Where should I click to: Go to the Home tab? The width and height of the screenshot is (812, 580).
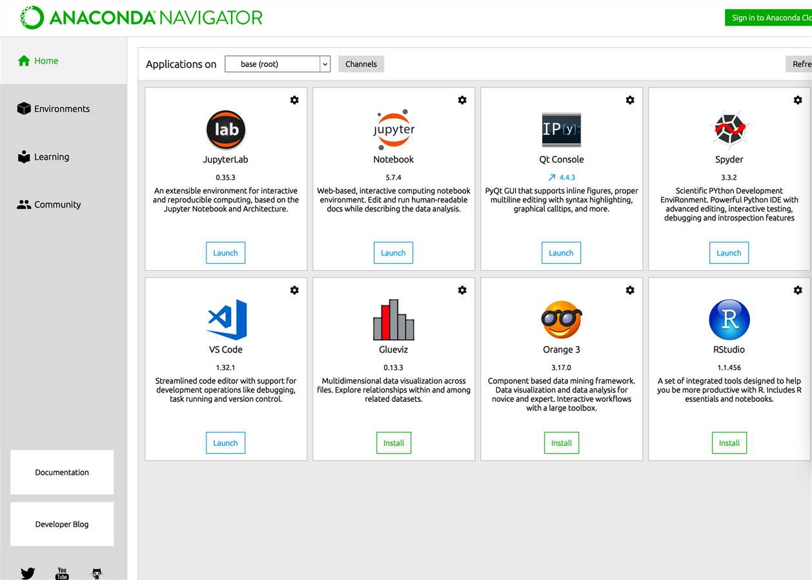click(x=63, y=61)
